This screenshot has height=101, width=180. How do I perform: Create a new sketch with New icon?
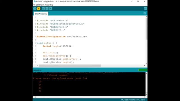[43, 9]
